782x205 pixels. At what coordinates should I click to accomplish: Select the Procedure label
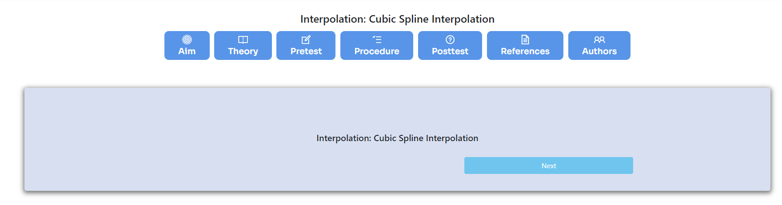tap(377, 51)
